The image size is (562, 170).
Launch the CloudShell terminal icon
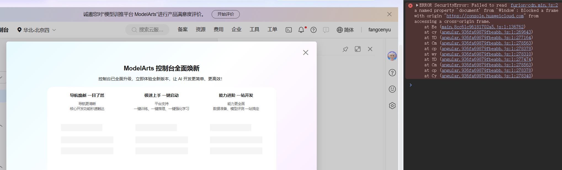[x=289, y=30]
